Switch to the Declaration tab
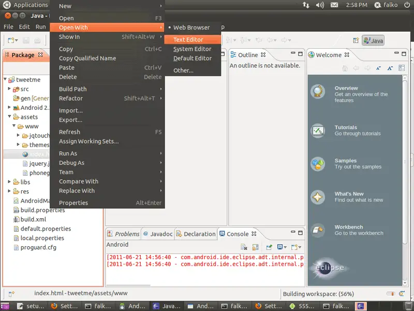The width and height of the screenshot is (414, 311). click(x=196, y=234)
